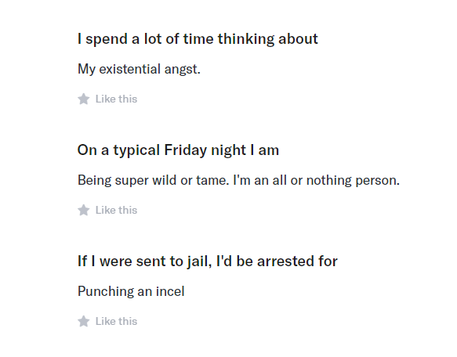
Task: Click the word 'thinking' in the first heading
Action: point(246,39)
